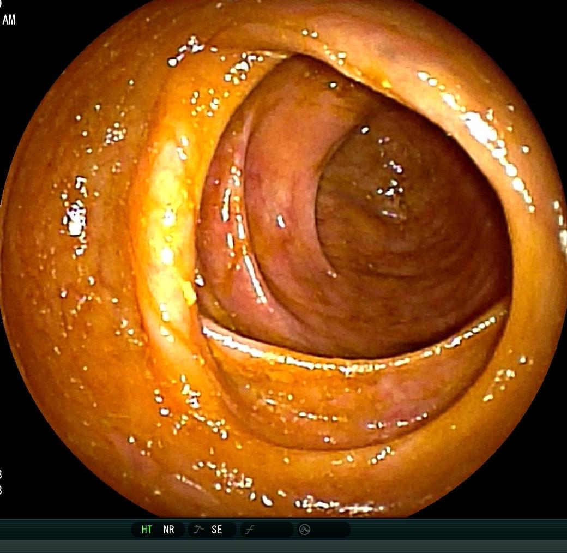Click the endoscopic image view
This screenshot has width=567, height=553.
(283, 259)
